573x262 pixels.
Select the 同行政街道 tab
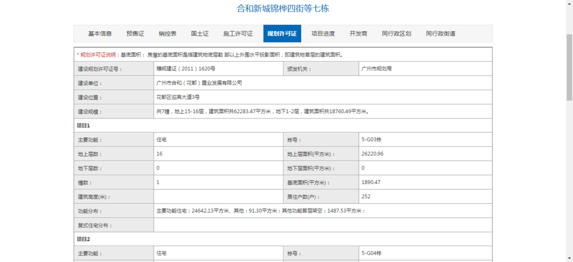point(441,34)
